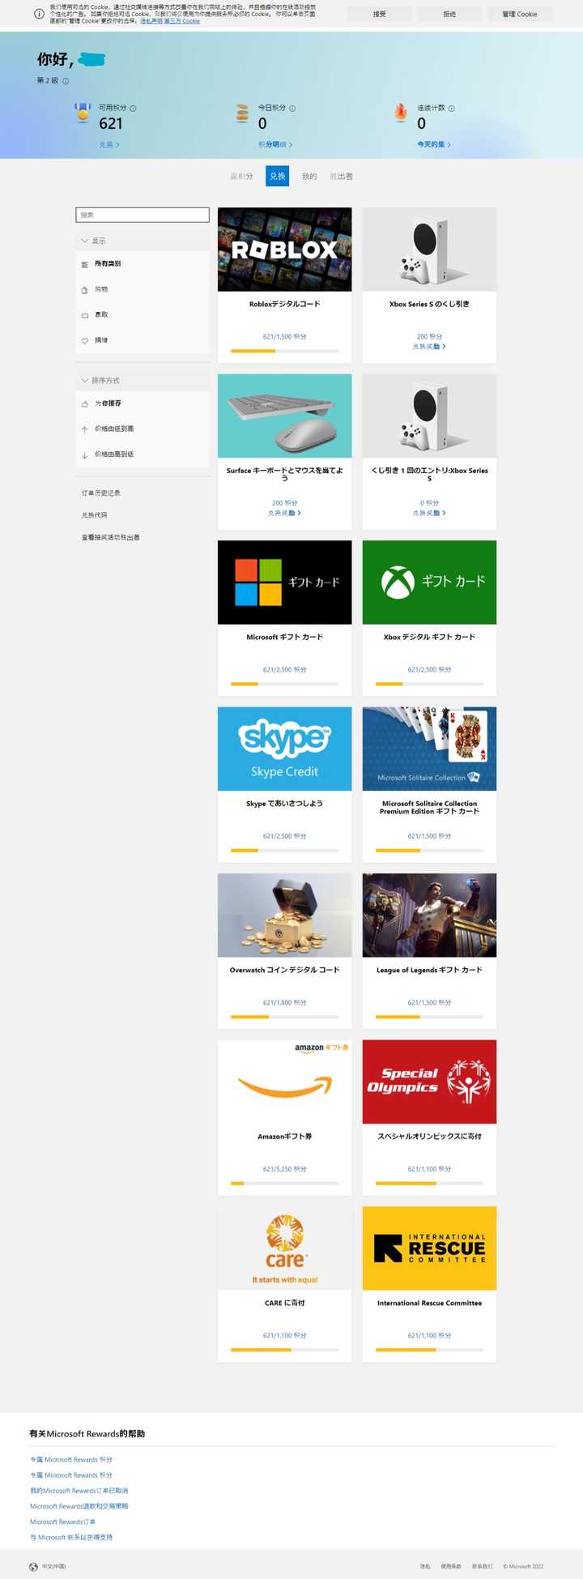
Task: Click the info icon next to 第 2 级
Action: [x=66, y=81]
